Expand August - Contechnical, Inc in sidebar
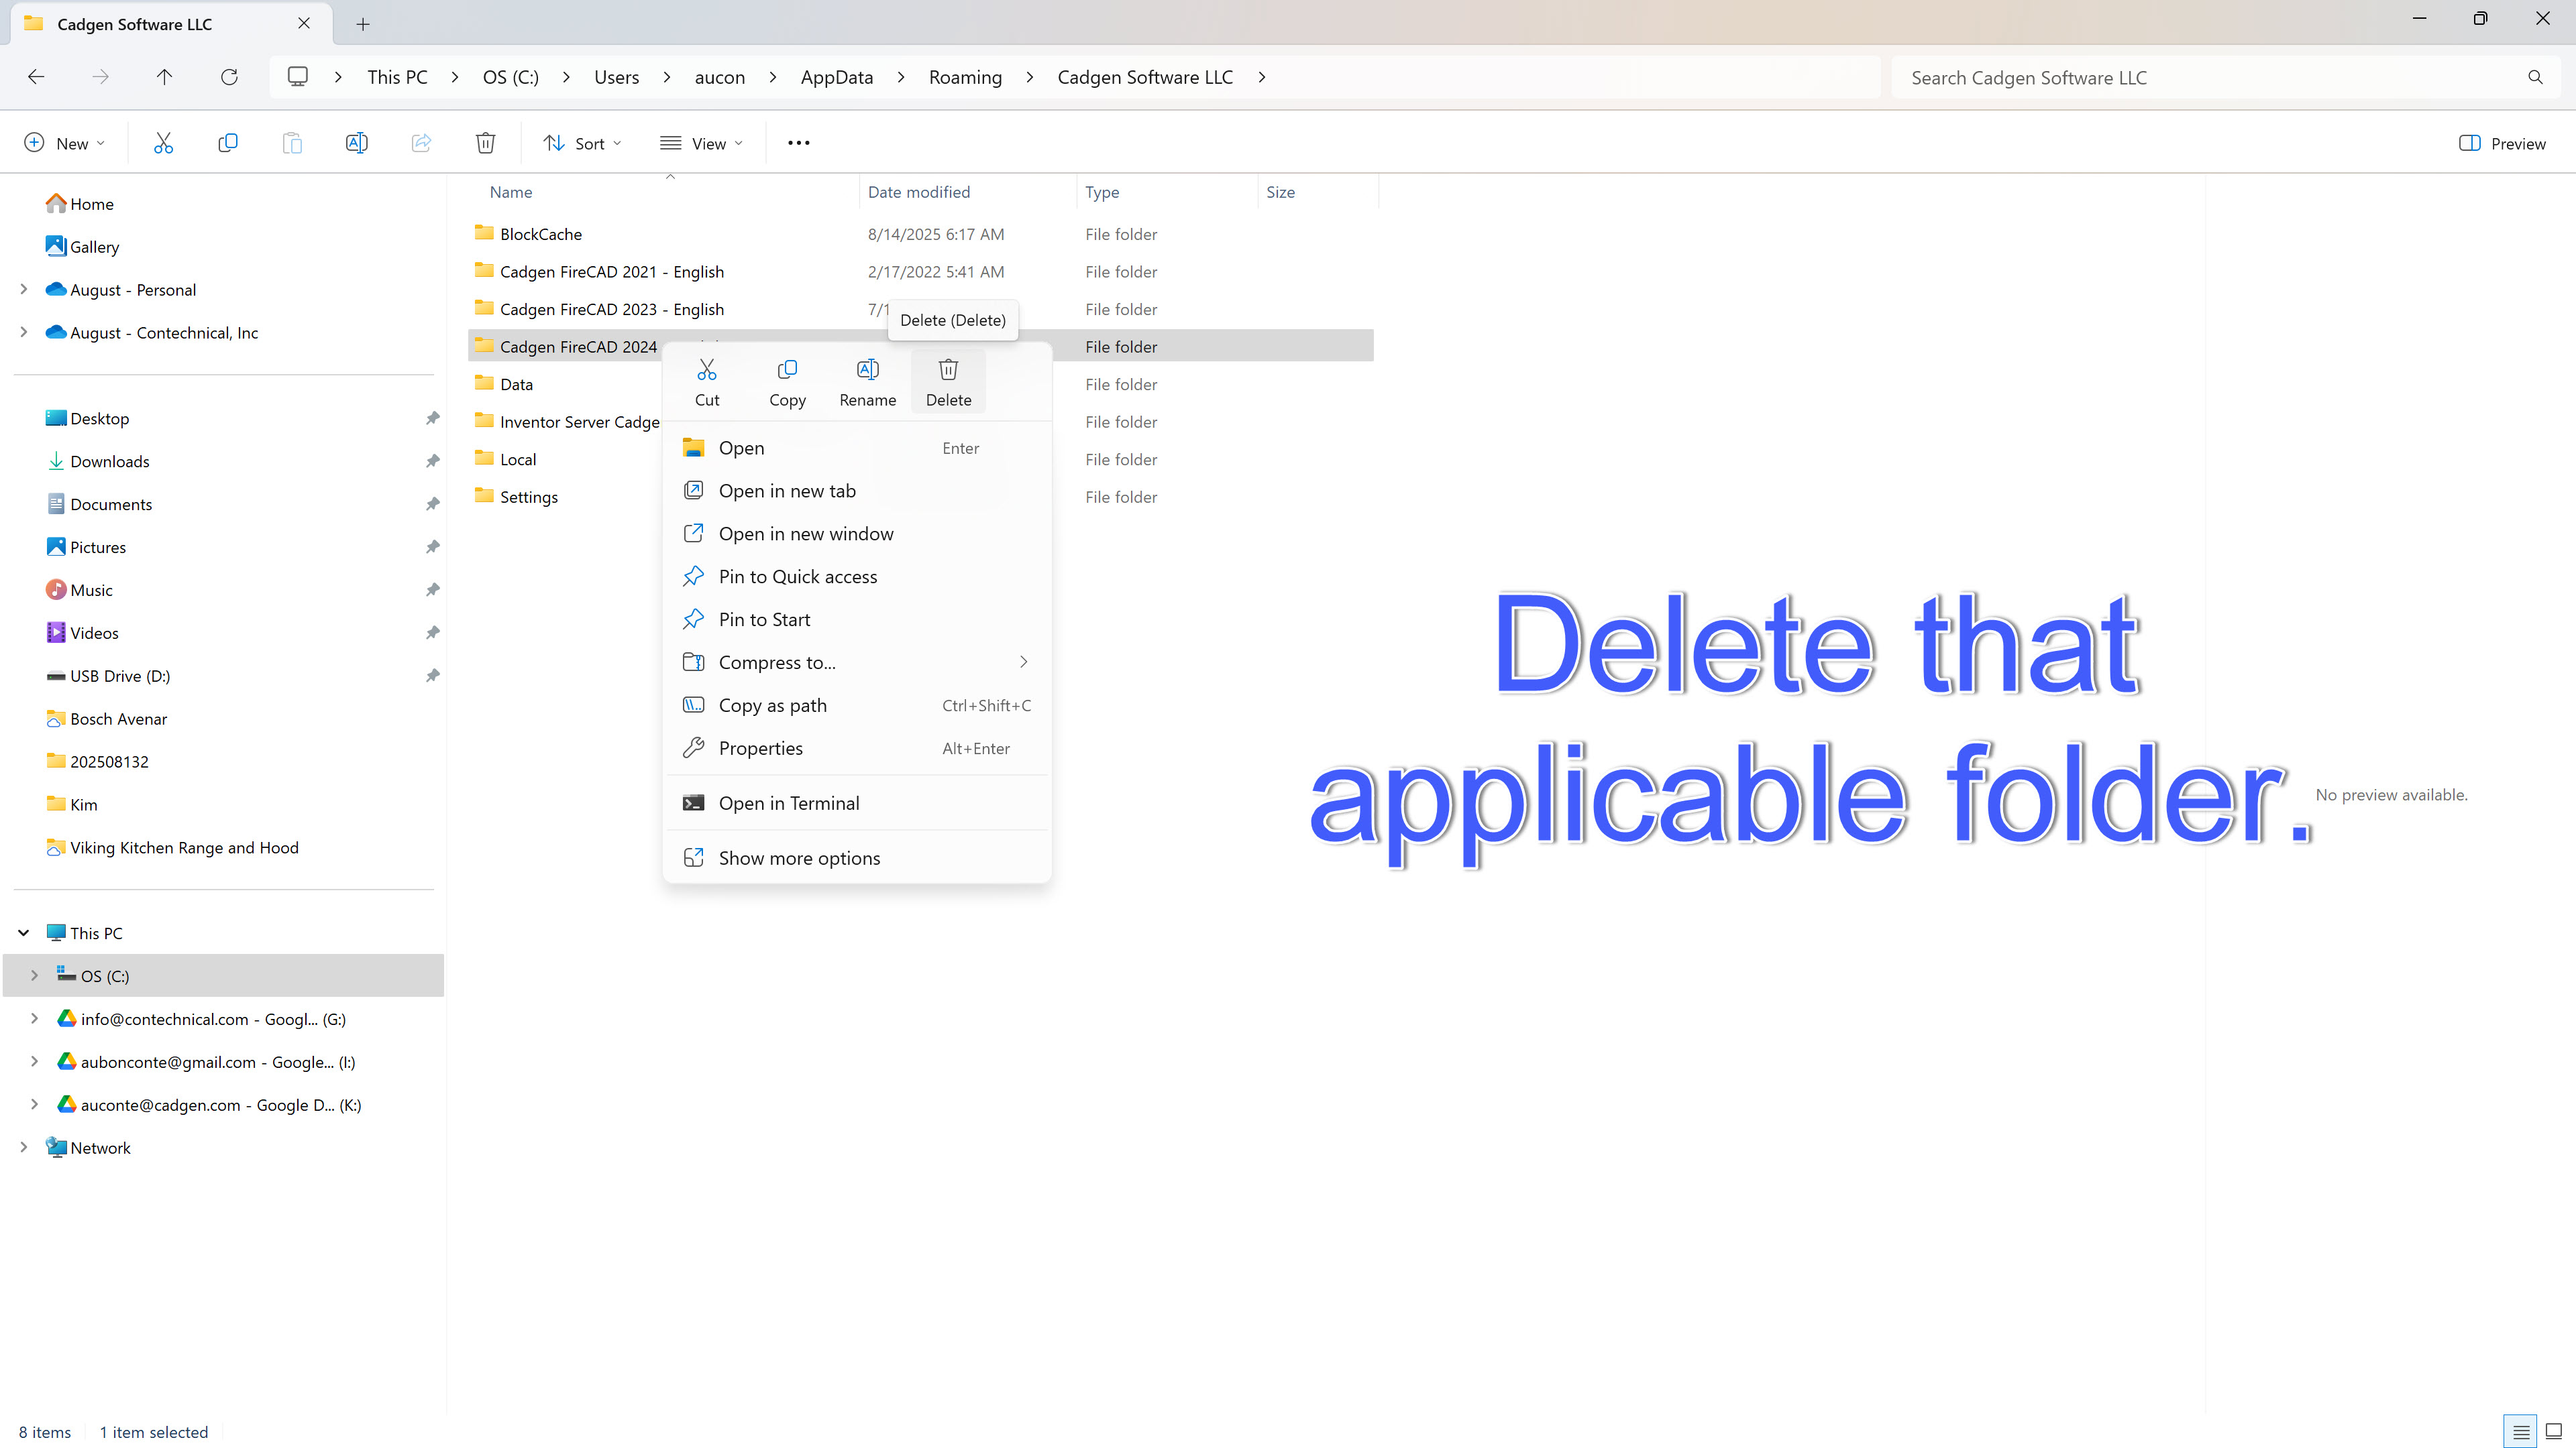Image resolution: width=2576 pixels, height=1448 pixels. pyautogui.click(x=24, y=332)
